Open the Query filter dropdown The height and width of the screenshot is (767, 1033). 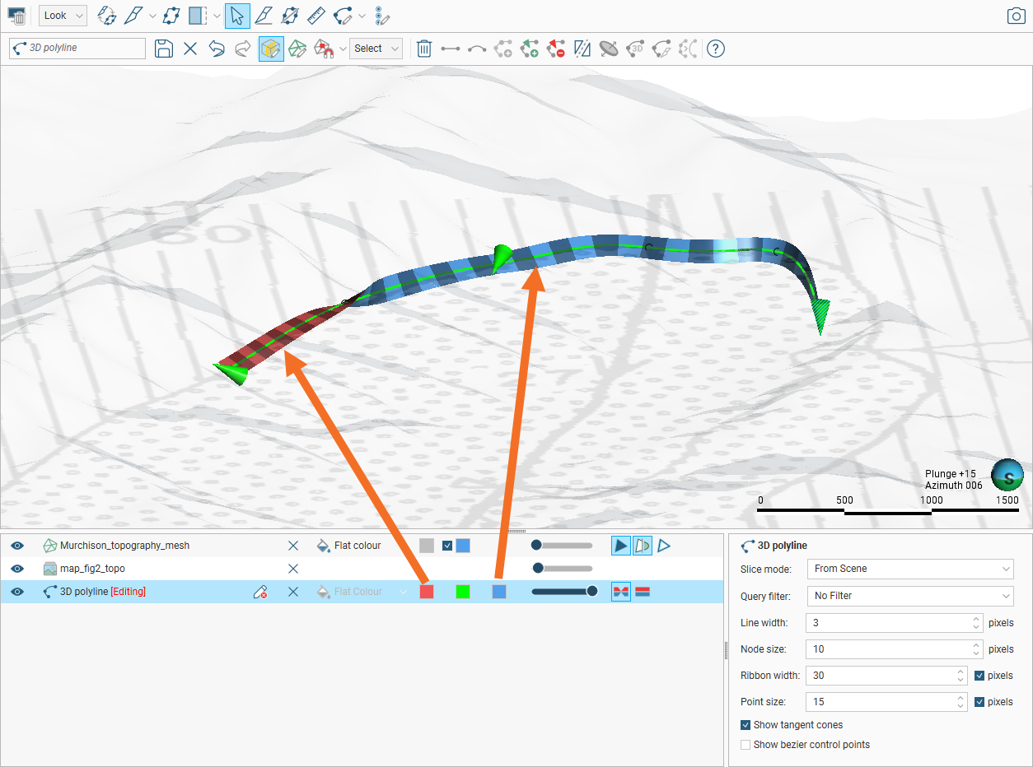pos(909,596)
